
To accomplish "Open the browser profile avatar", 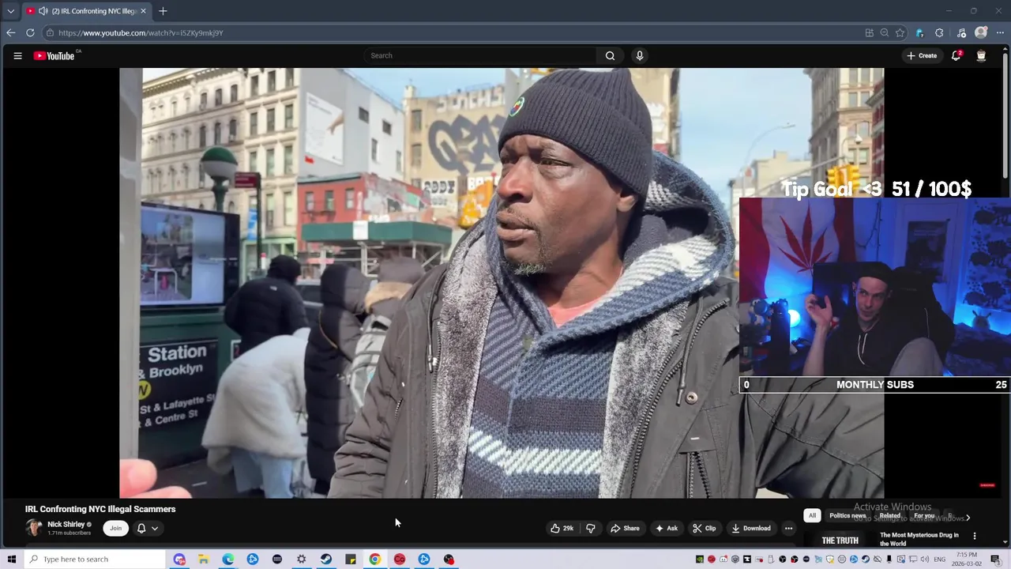I will pos(981,32).
